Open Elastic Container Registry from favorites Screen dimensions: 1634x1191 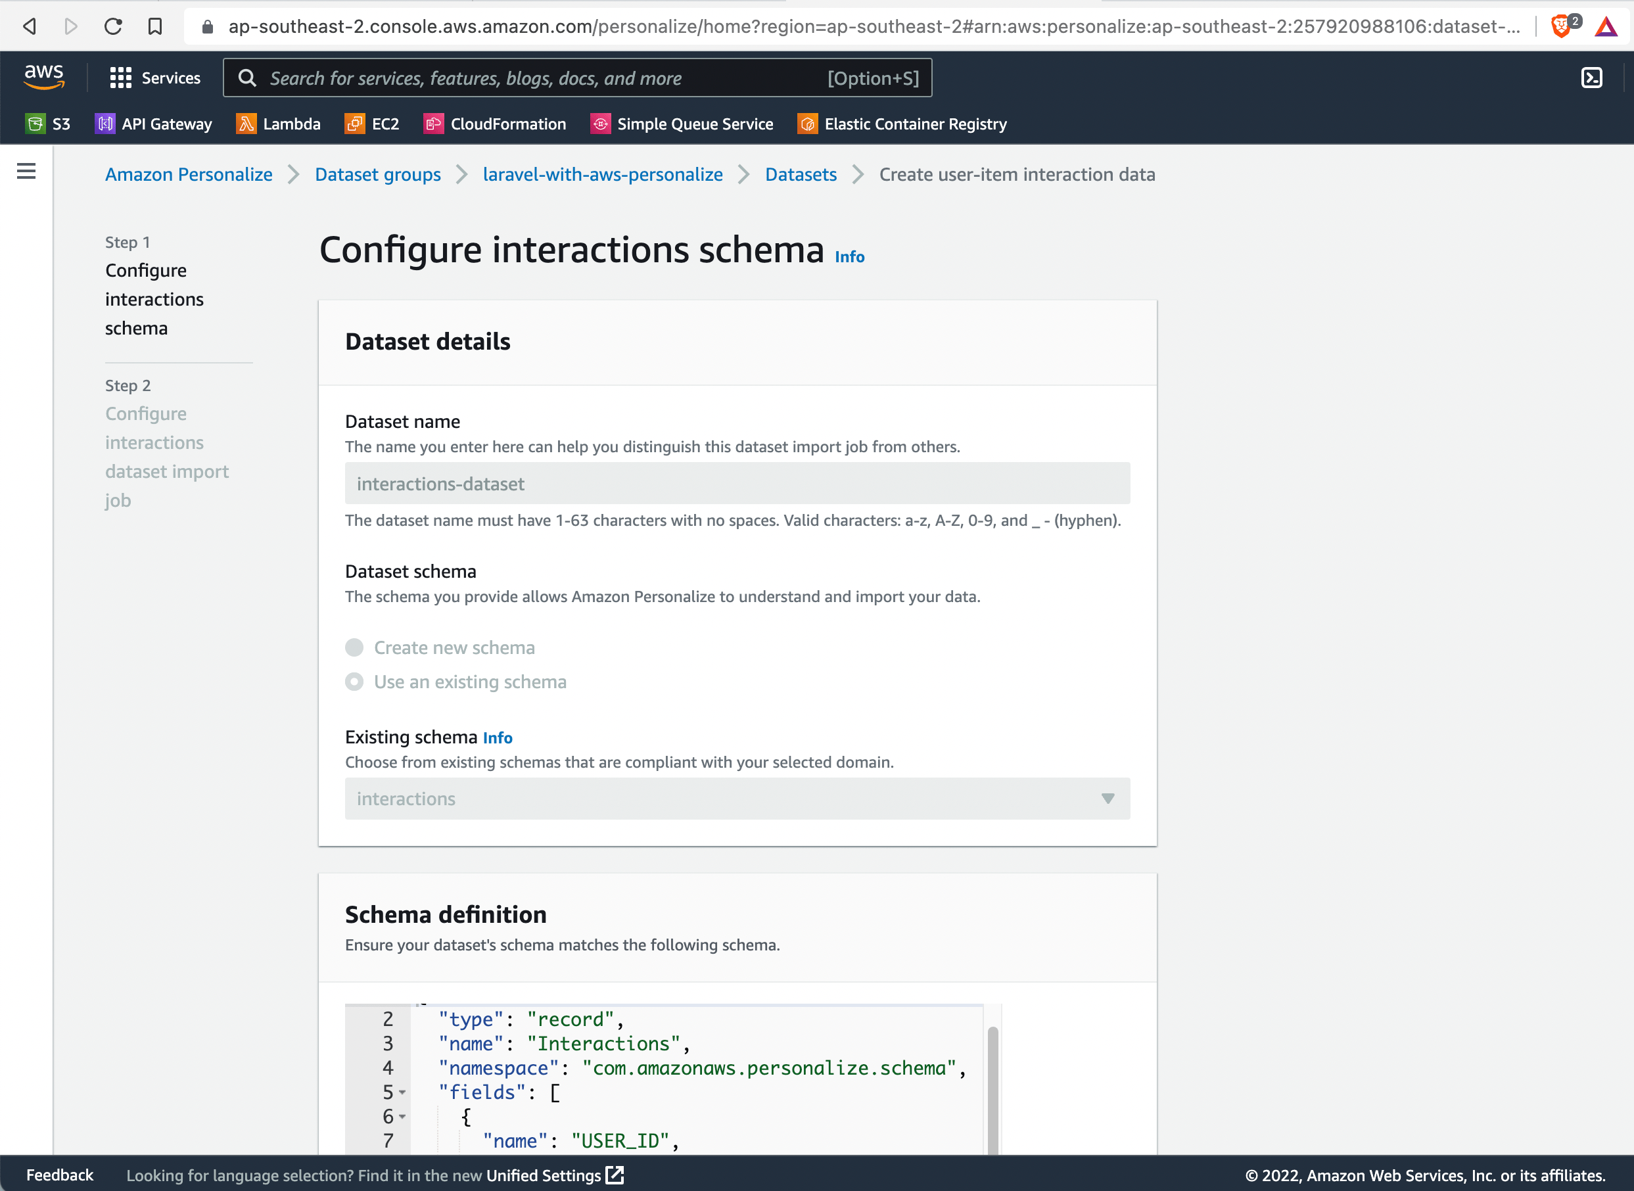coord(901,124)
